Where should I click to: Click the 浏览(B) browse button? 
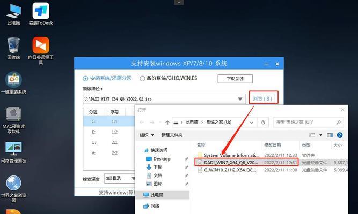click(263, 99)
